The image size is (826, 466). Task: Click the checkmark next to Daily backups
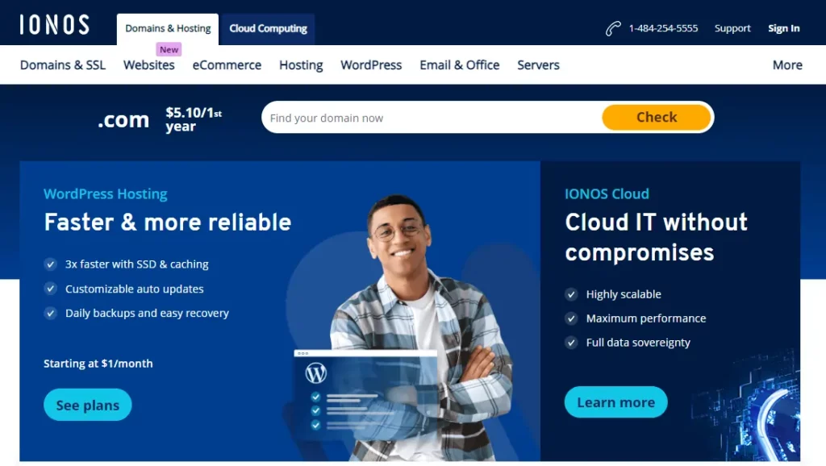click(x=50, y=314)
